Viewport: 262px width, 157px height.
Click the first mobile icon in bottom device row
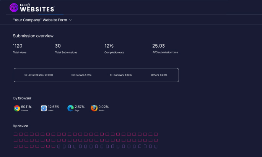(x=59, y=146)
